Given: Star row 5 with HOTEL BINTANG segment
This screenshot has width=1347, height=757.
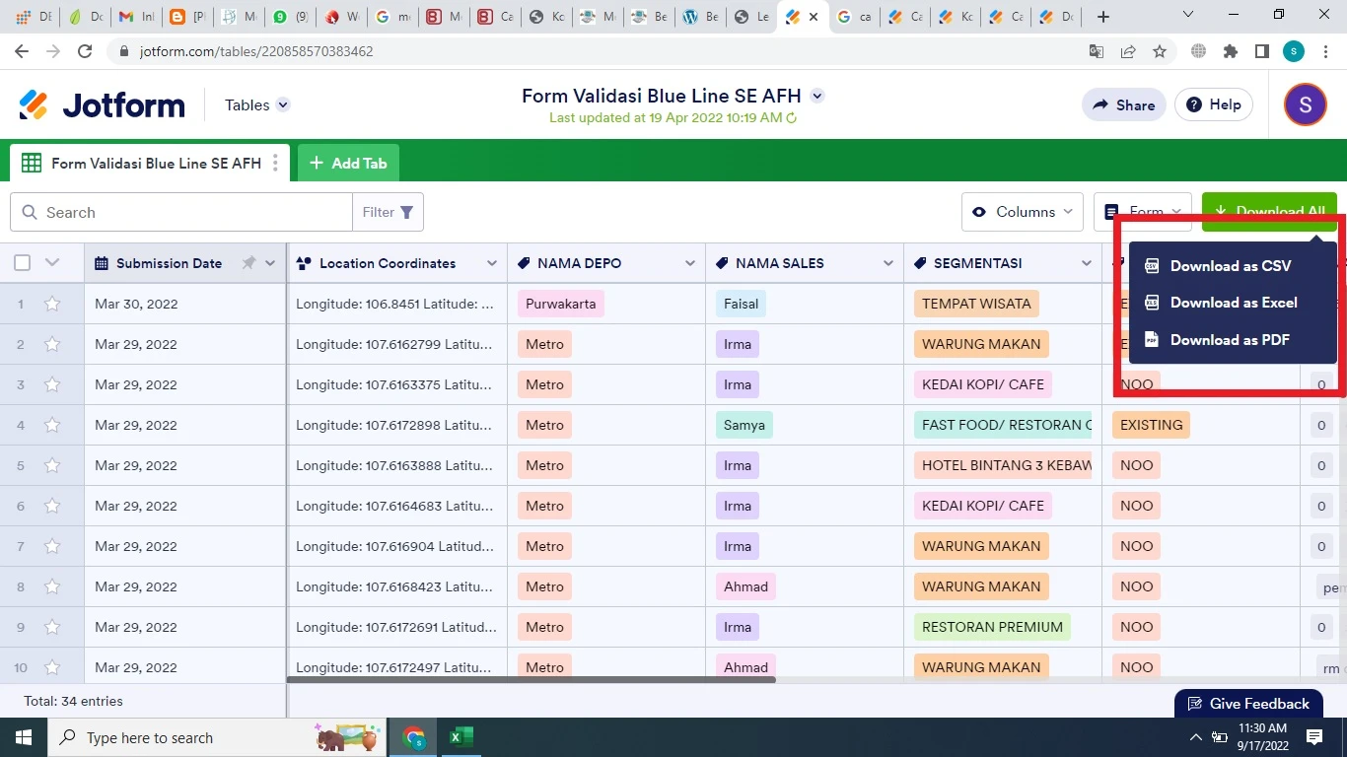Looking at the screenshot, I should click(x=51, y=465).
